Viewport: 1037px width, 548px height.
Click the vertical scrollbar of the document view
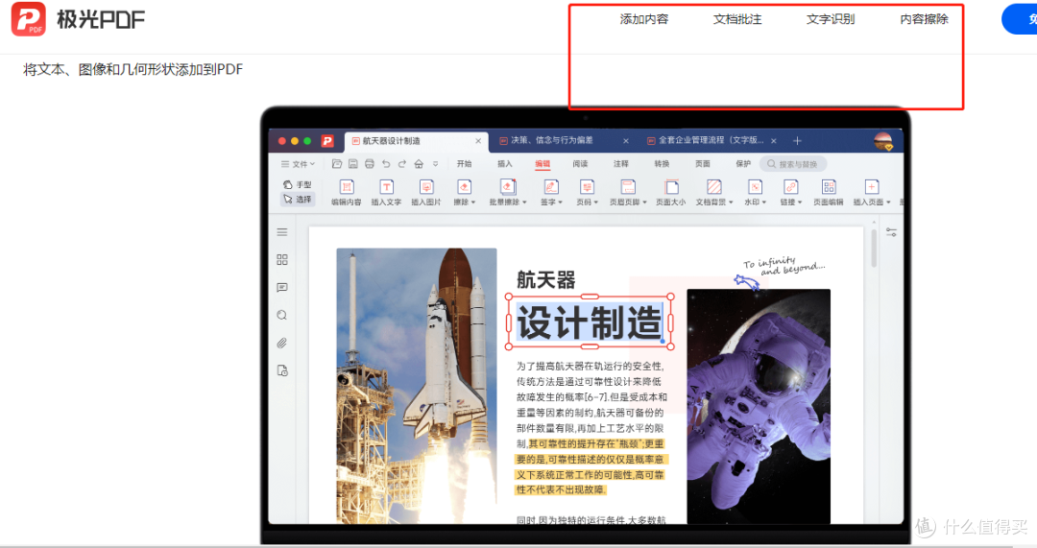coord(874,248)
